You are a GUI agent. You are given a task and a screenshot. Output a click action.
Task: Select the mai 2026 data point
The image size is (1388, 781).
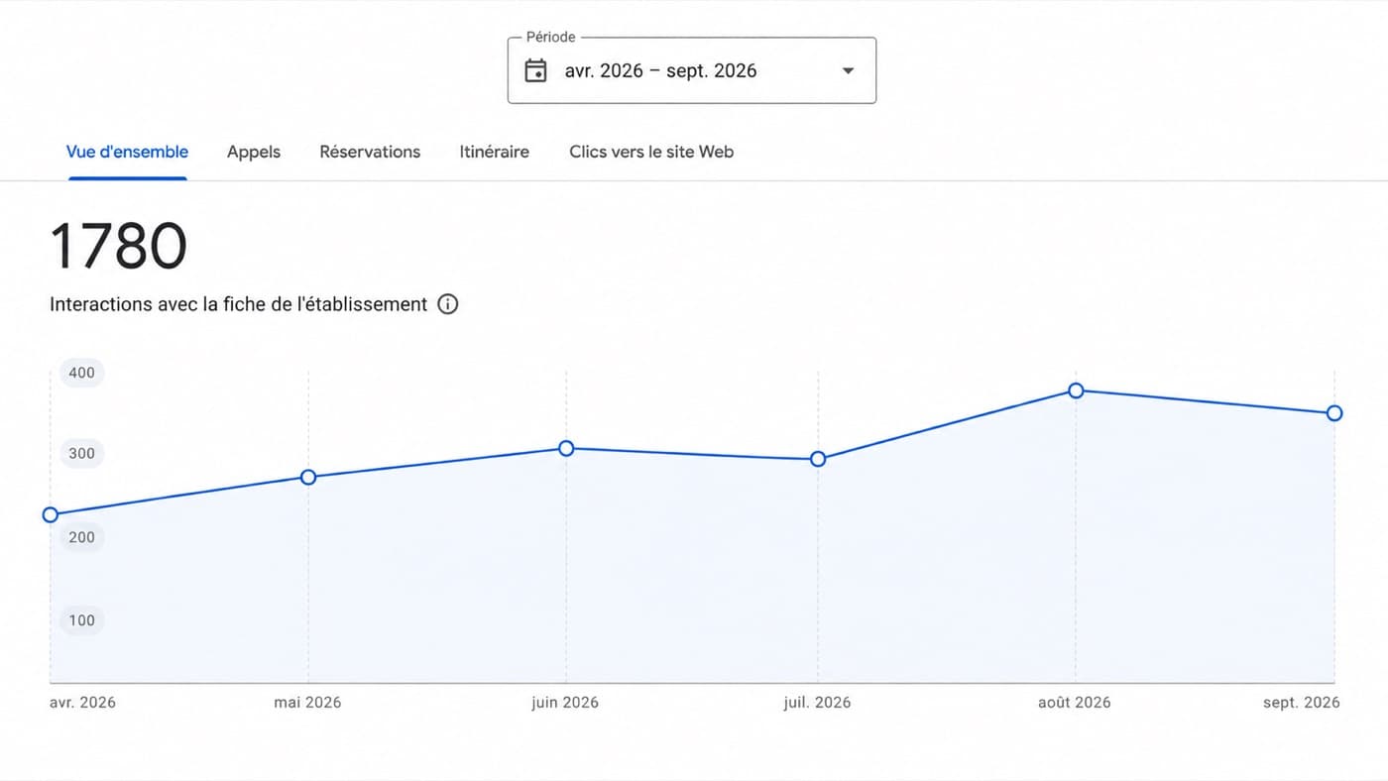coord(308,478)
